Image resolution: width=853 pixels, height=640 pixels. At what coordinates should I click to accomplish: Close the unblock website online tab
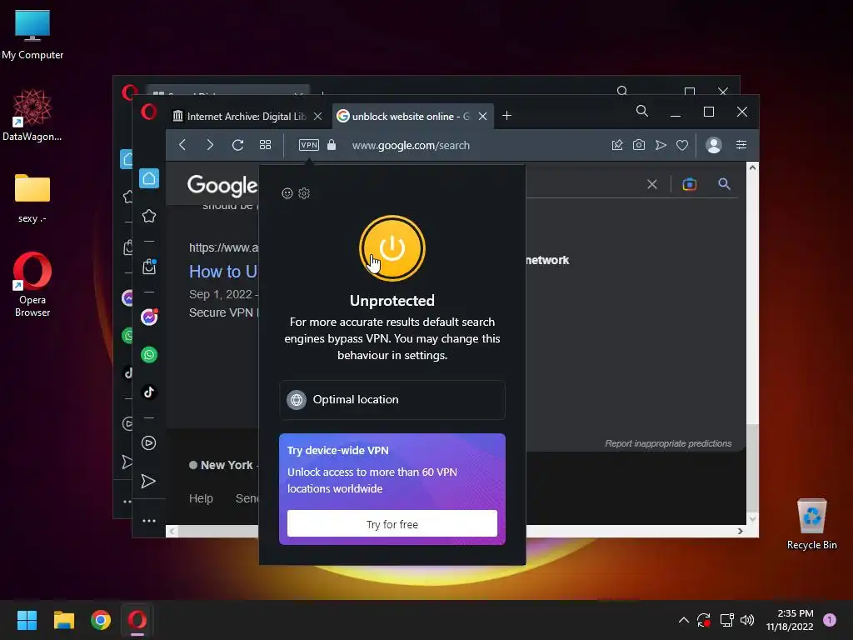[x=482, y=116]
